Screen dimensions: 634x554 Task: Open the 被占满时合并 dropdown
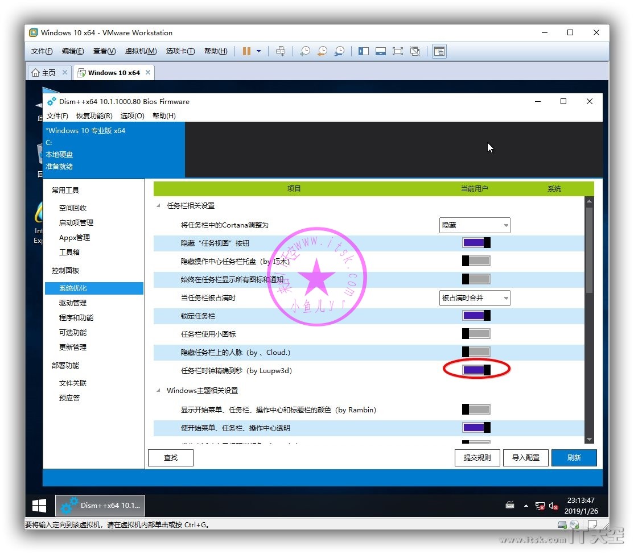(475, 298)
